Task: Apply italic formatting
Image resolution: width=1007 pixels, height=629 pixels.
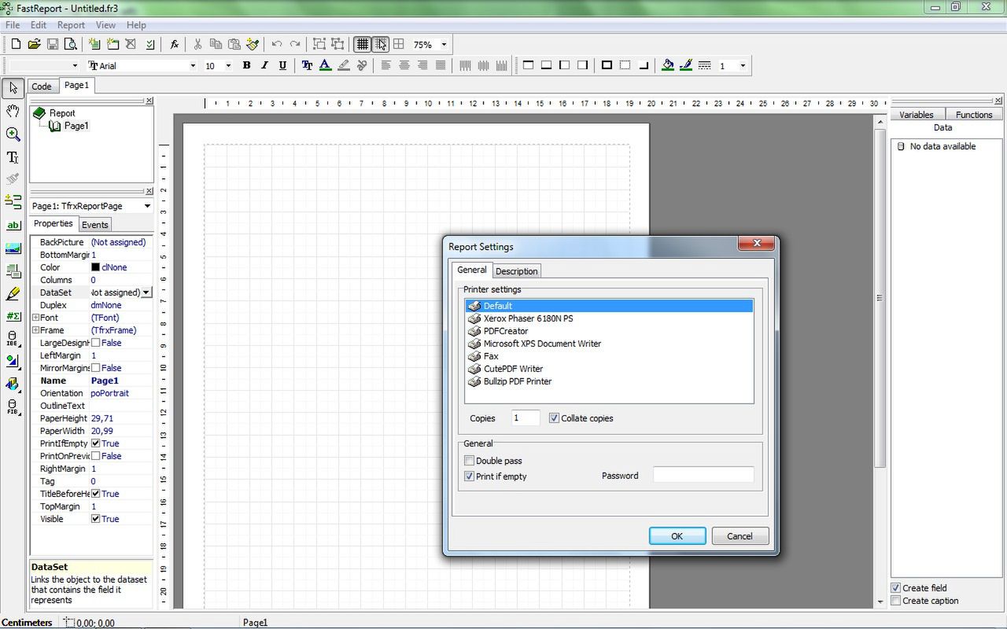Action: pyautogui.click(x=264, y=65)
